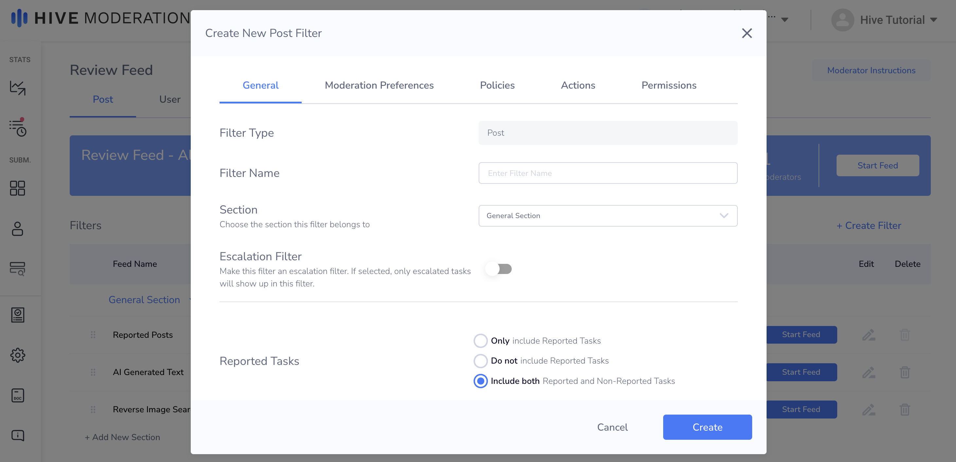Click the Enter Filter Name field
The width and height of the screenshot is (956, 462).
(608, 173)
